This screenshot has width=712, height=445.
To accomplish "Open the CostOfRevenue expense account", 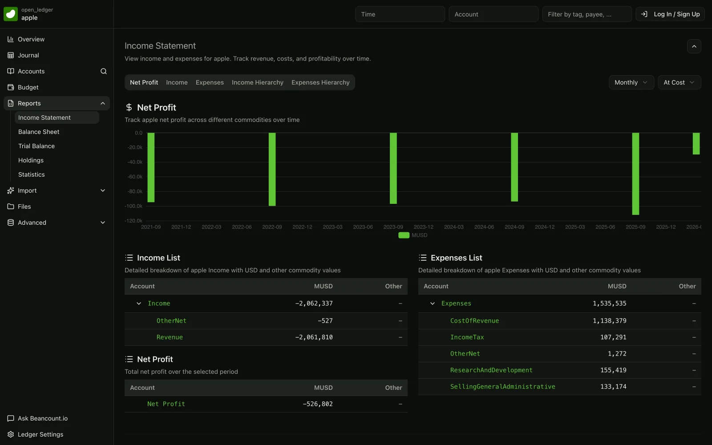I will pyautogui.click(x=474, y=321).
